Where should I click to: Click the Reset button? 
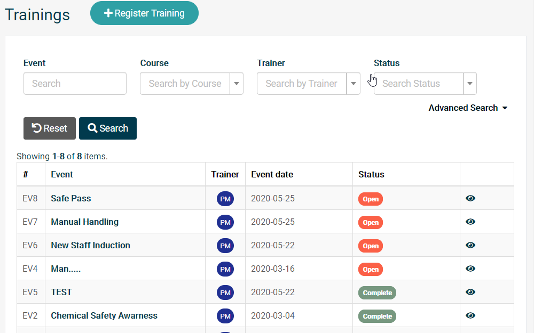click(x=50, y=128)
